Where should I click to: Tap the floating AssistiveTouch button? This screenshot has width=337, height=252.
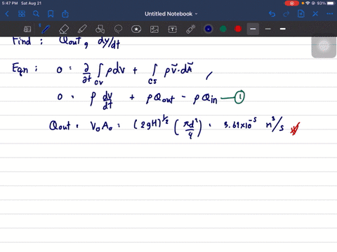[x=324, y=46]
